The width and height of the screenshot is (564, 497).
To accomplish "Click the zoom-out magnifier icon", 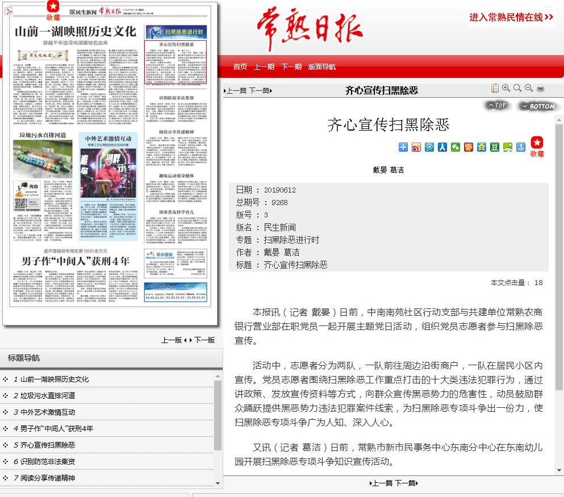I will (529, 88).
